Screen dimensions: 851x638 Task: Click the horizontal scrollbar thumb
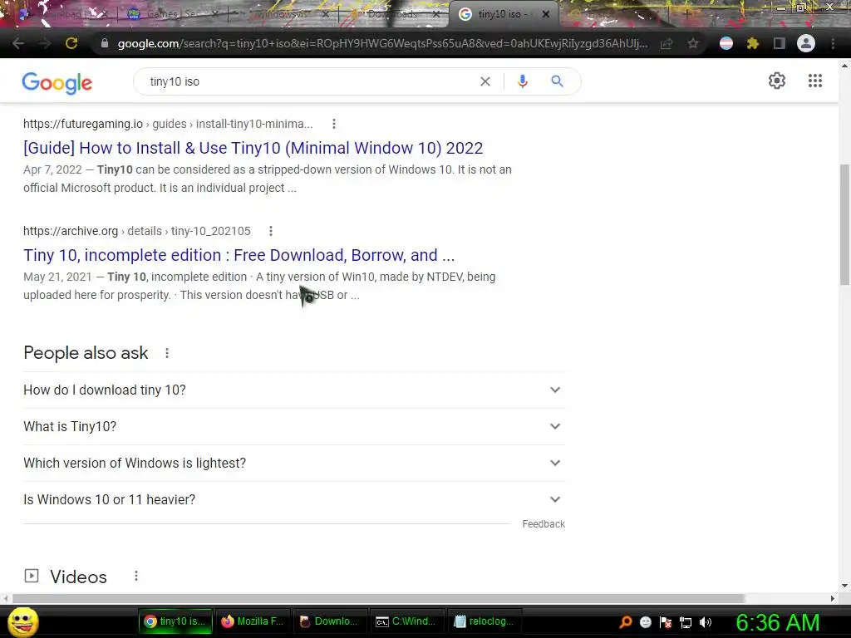coord(378,598)
